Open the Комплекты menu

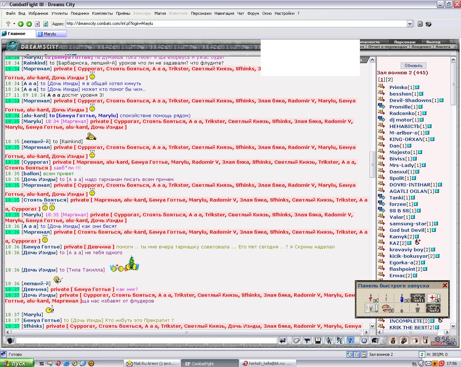coord(103,13)
